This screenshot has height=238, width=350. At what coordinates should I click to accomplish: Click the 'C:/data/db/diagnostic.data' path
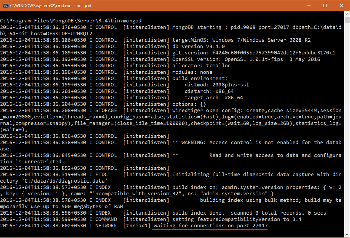(x=65, y=181)
